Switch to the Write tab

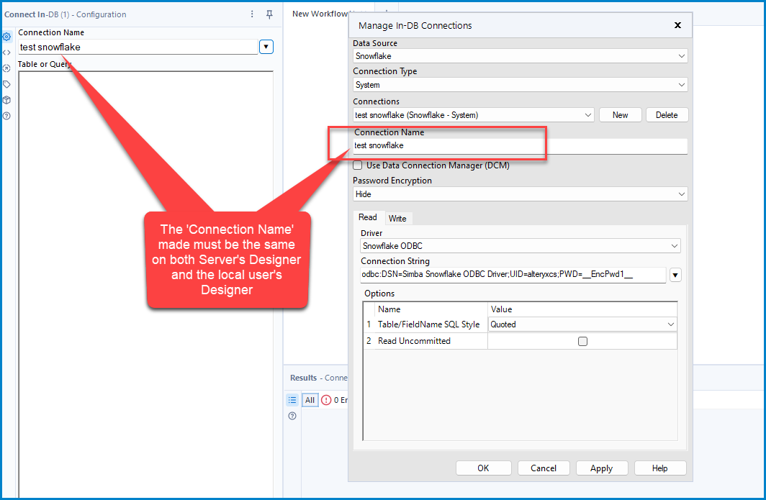(397, 218)
